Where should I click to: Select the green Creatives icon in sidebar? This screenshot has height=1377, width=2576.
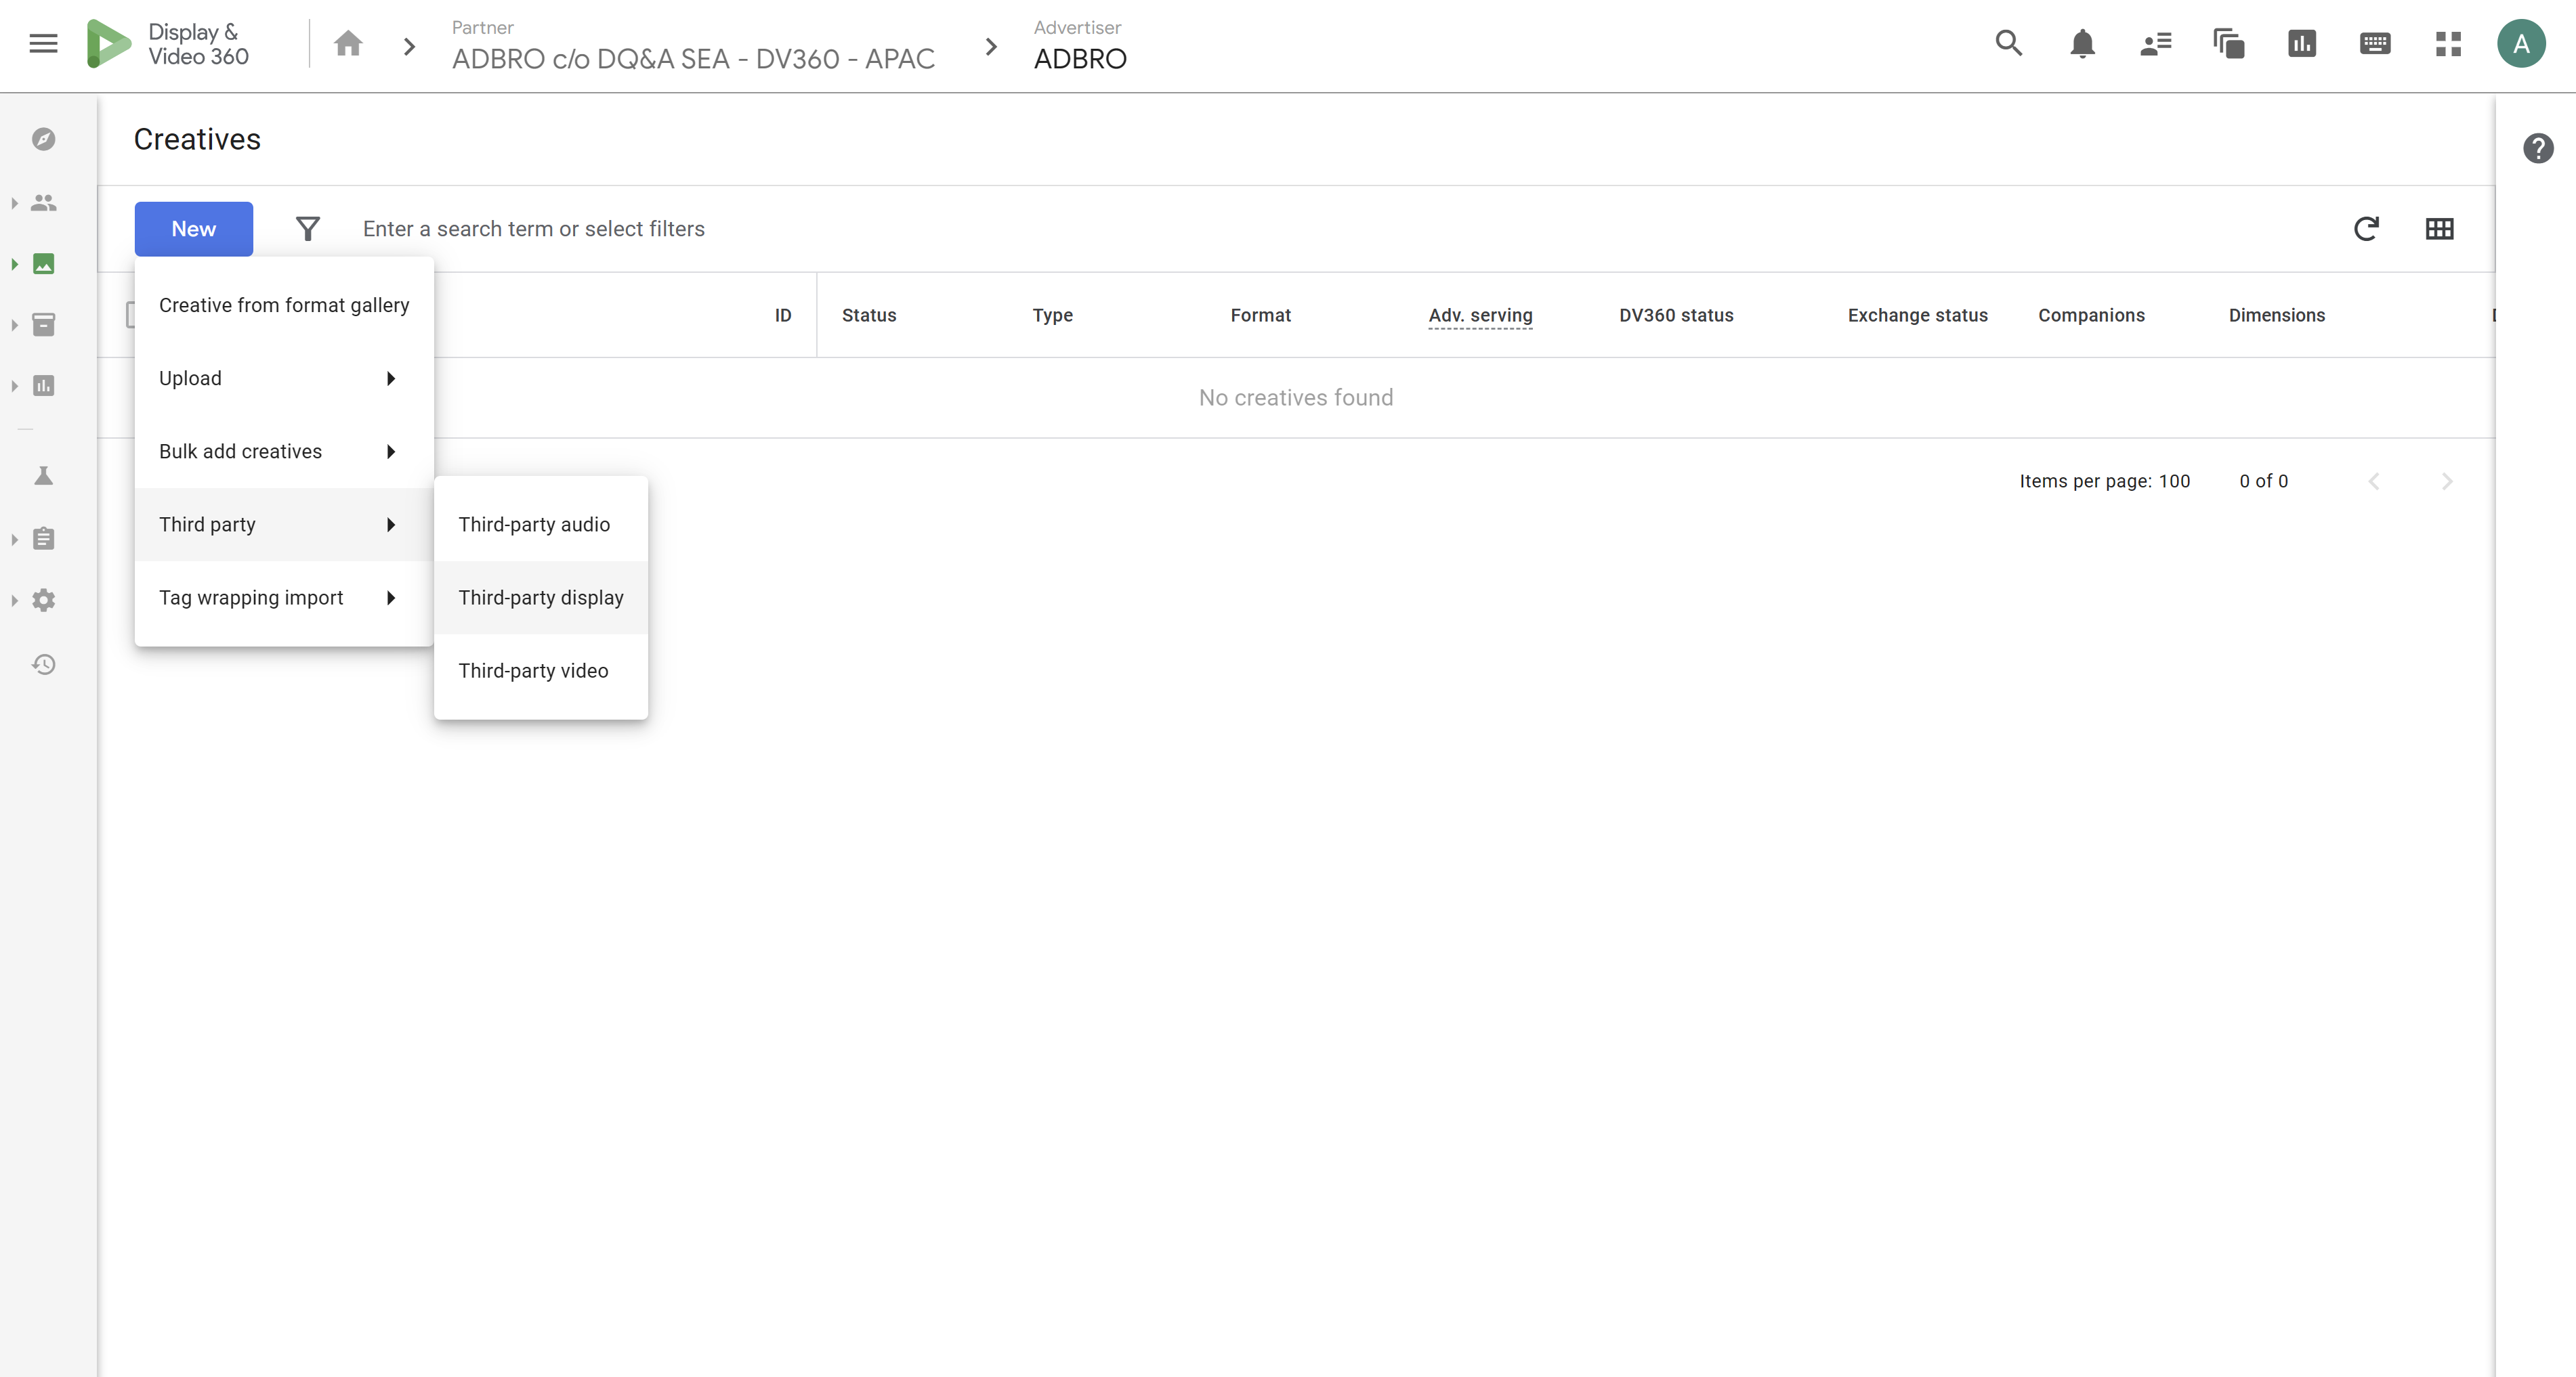[x=43, y=264]
